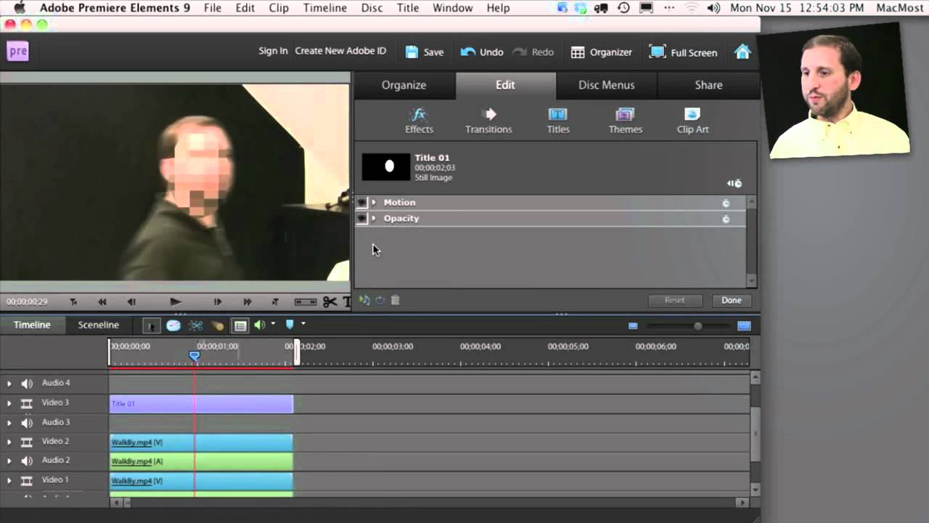Click the Undo button
This screenshot has height=523, width=929.
482,52
